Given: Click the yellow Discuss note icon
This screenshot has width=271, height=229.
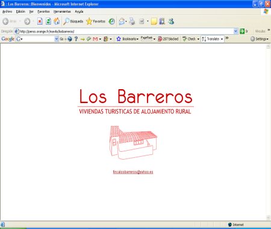Looking at the screenshot, I should click(x=154, y=21).
